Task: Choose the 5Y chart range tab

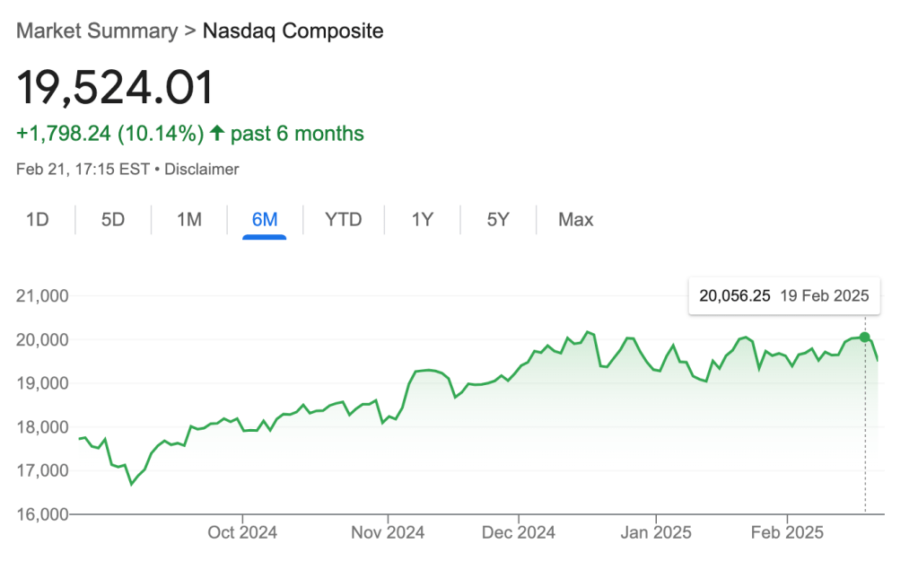Action: pyautogui.click(x=498, y=220)
